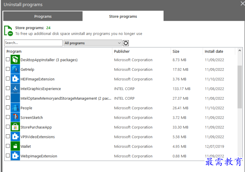The image size is (245, 172).
Task: Check the Wallet checkbox
Action: click(8, 146)
